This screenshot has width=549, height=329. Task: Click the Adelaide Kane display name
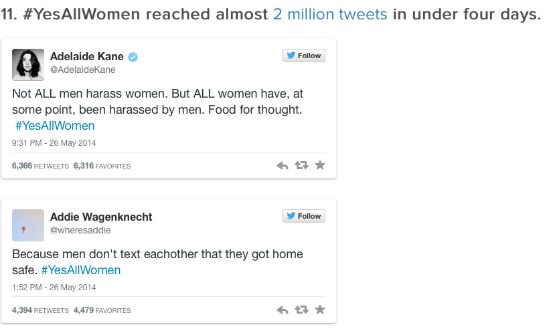tap(87, 57)
